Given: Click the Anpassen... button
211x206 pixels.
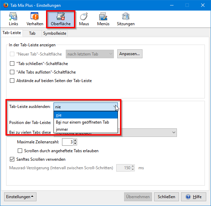Looking at the screenshot, I should pos(130,54).
